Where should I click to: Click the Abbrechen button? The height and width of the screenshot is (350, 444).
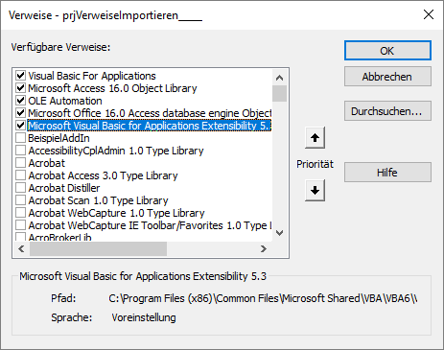[x=387, y=77]
